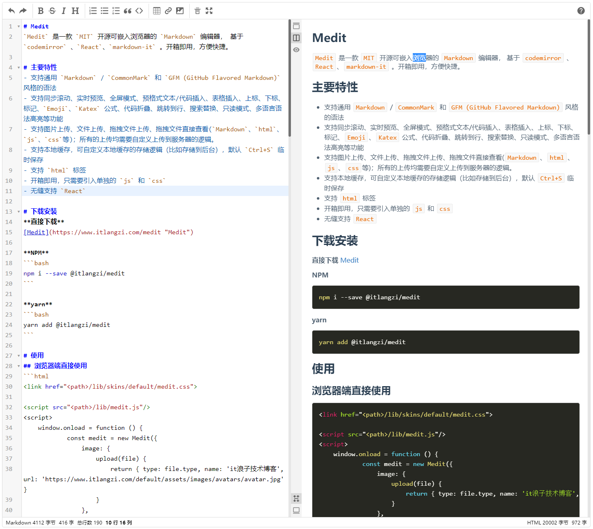This screenshot has width=593, height=529.
Task: Toggle the split editor and preview view
Action: [296, 38]
